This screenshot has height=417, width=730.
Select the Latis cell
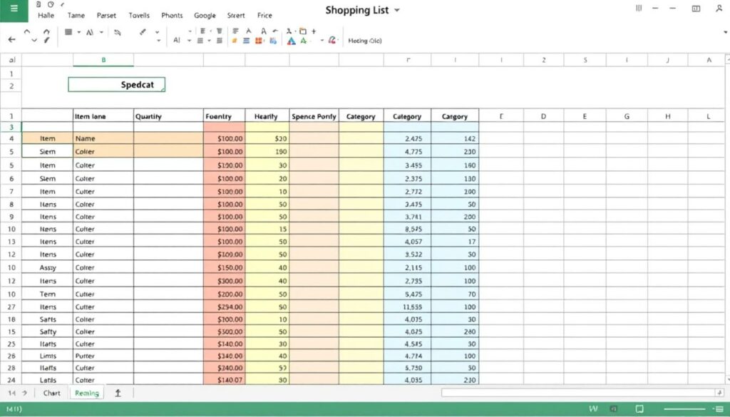(x=48, y=380)
